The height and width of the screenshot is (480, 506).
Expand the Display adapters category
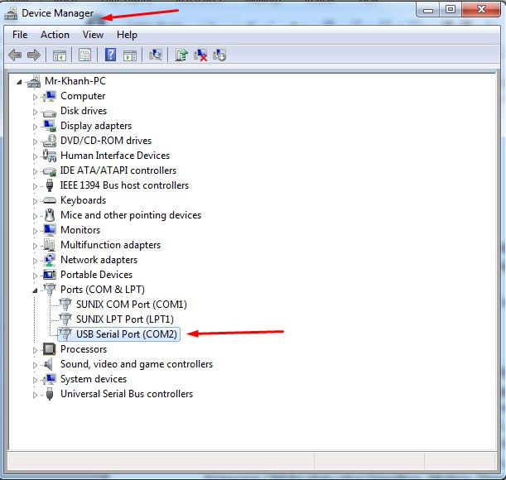pyautogui.click(x=35, y=127)
